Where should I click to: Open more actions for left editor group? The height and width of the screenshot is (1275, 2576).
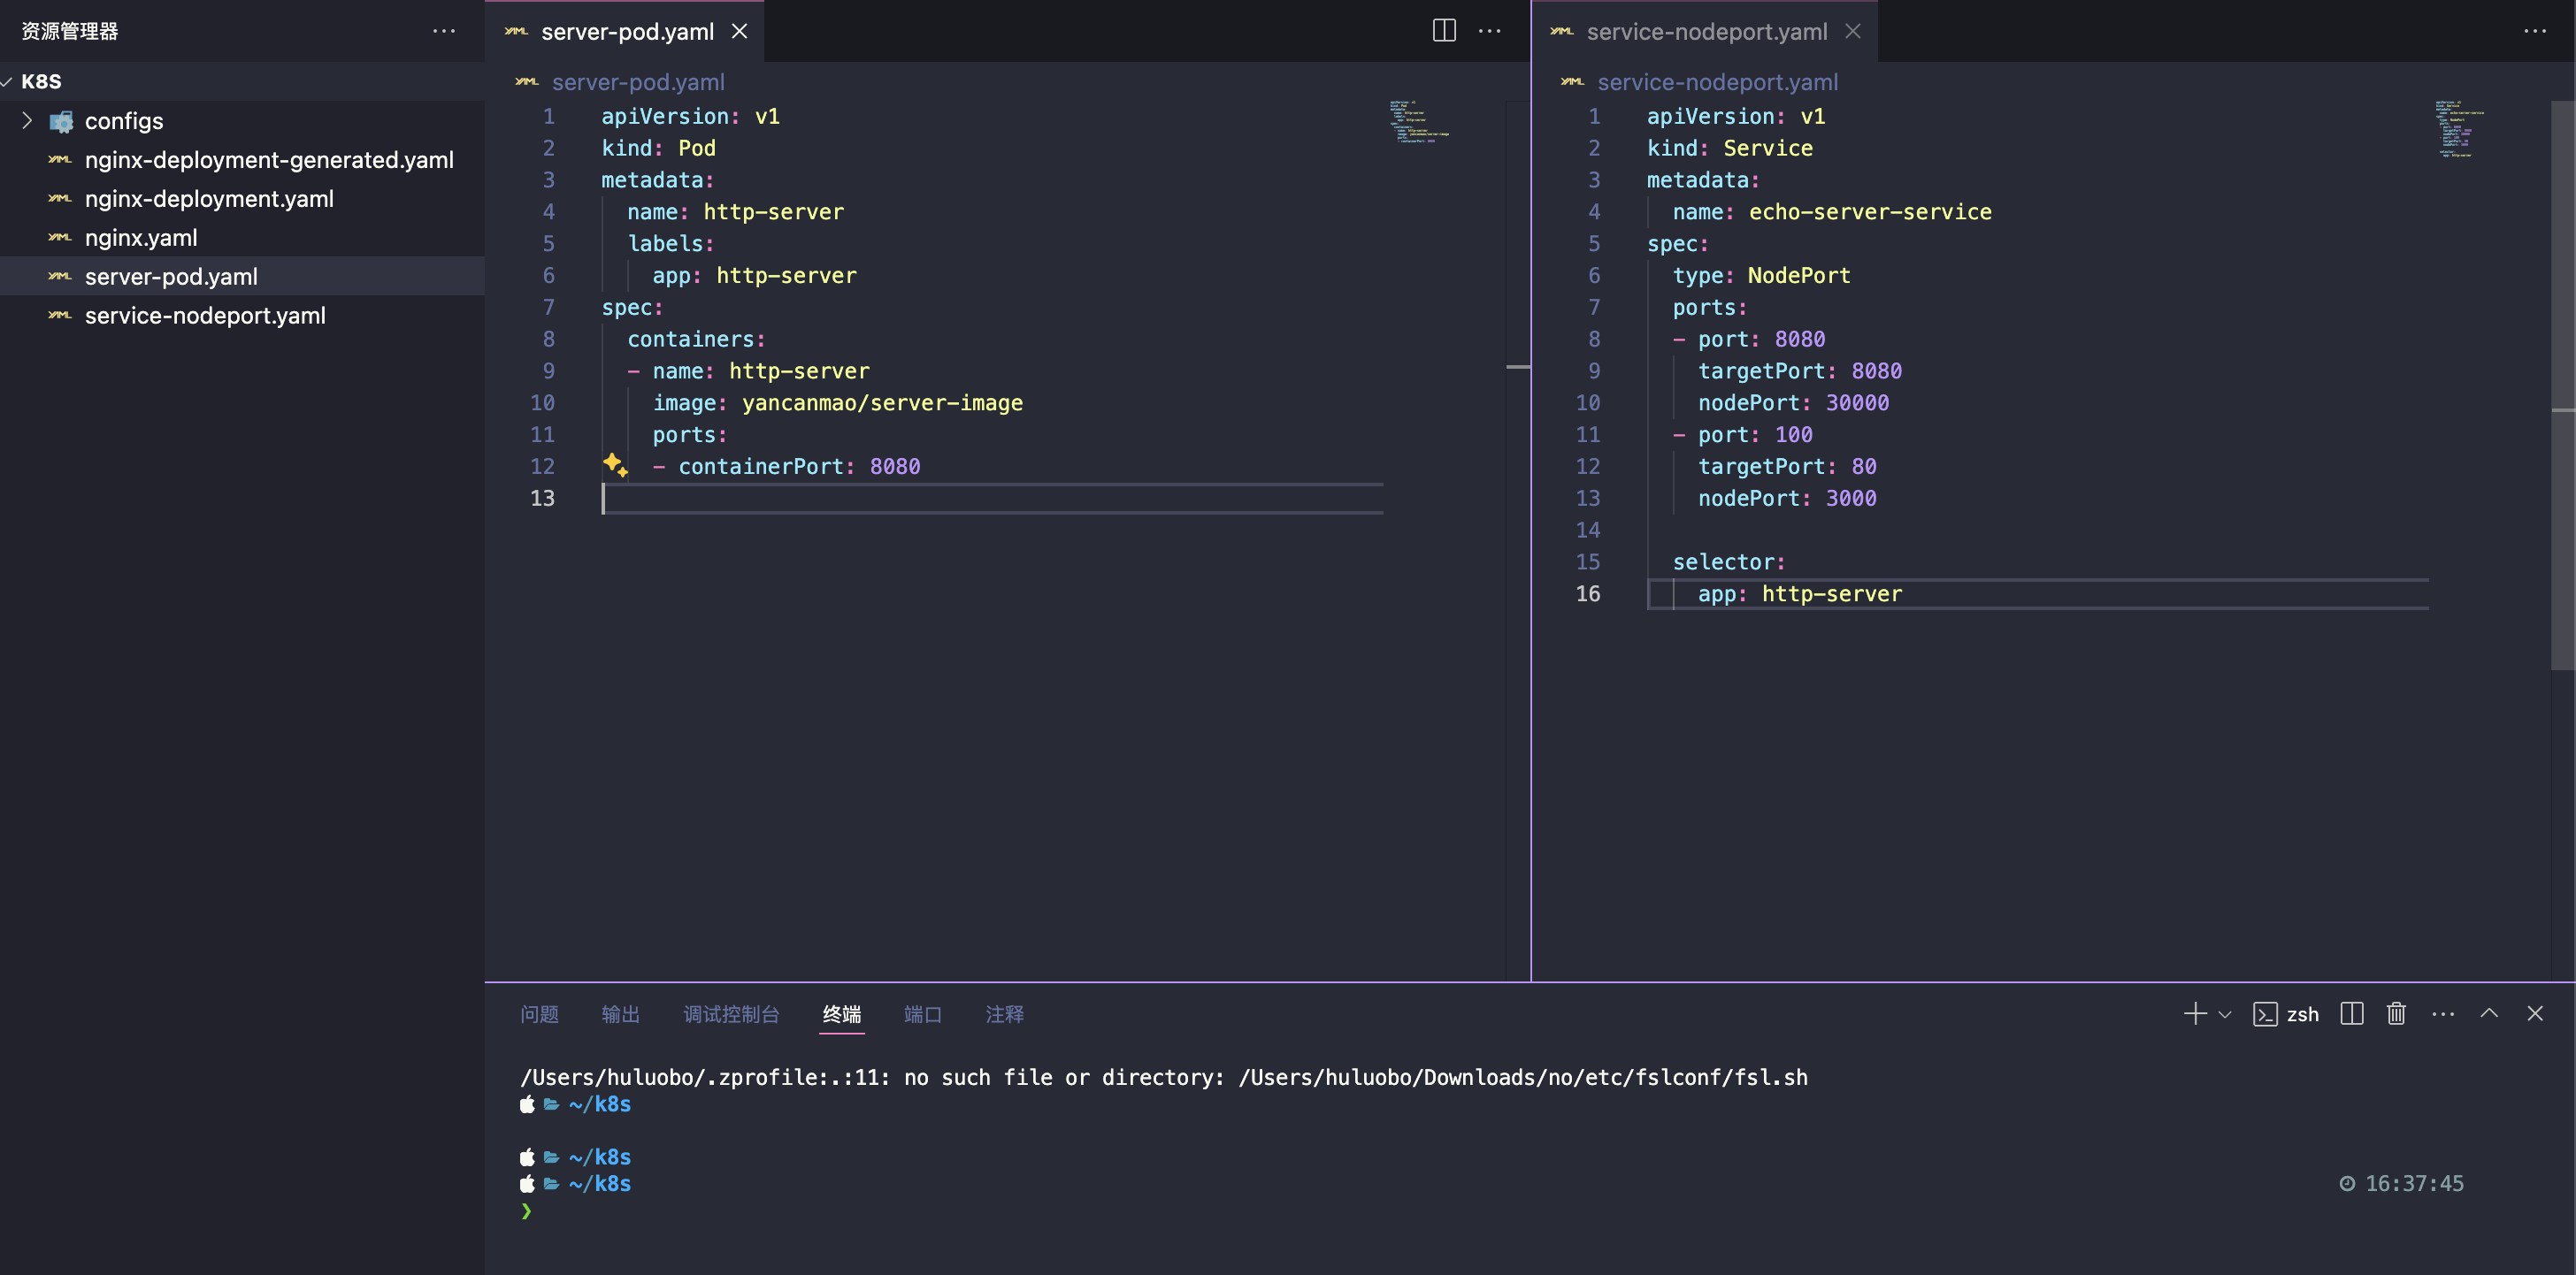coord(1489,31)
